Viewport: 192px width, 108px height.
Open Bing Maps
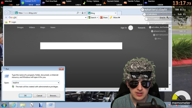(43, 27)
